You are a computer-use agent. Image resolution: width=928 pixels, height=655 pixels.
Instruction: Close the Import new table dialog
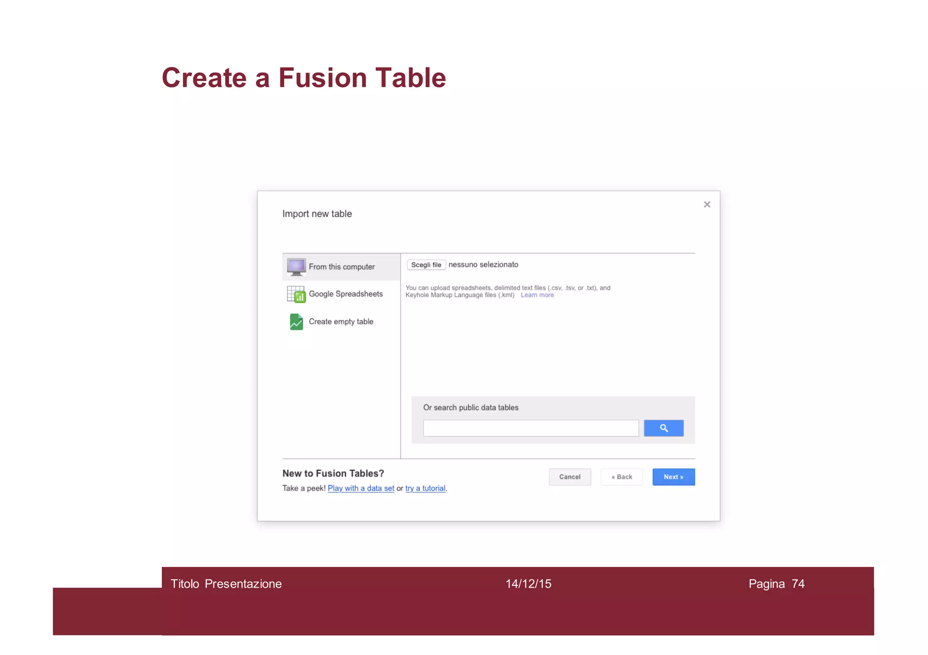click(707, 205)
